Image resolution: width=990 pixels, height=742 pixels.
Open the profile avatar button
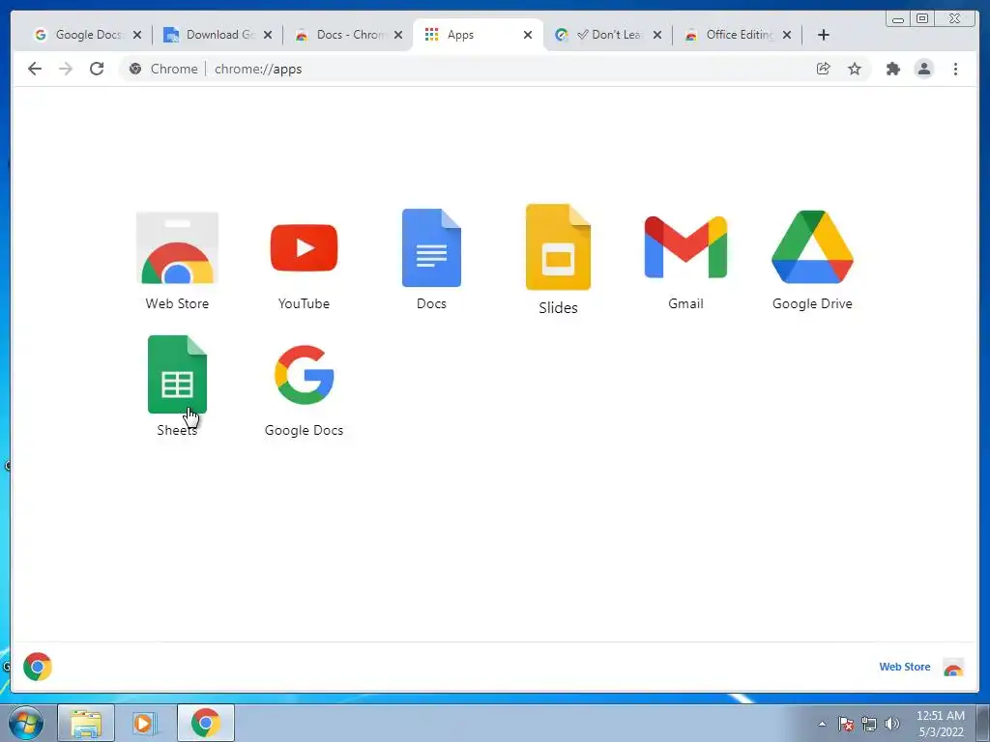click(x=924, y=69)
